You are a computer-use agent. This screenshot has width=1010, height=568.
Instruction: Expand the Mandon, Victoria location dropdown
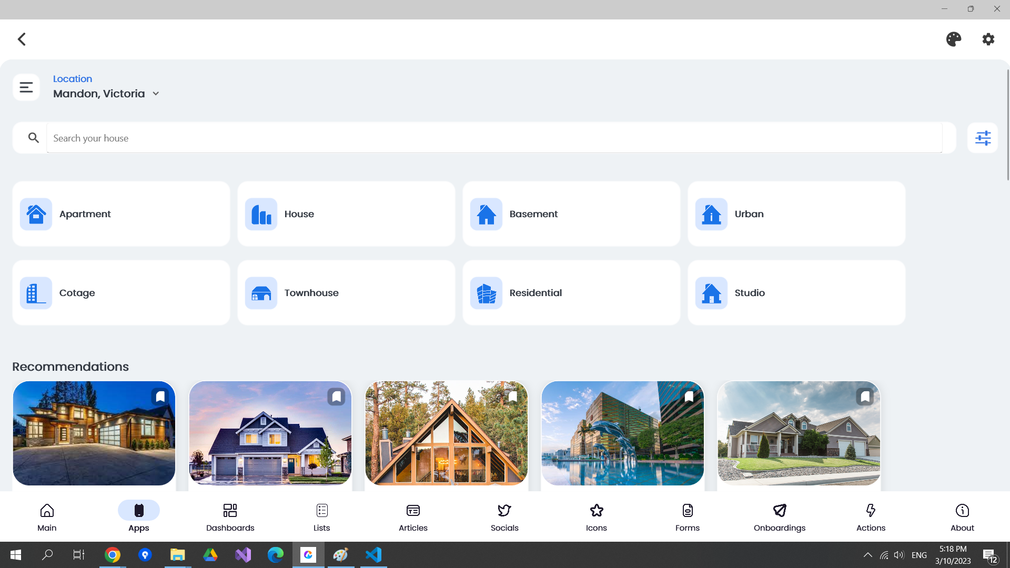point(156,94)
